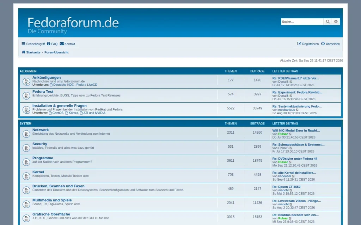Open post Re: Experiment: Fedora Rawhid…
This screenshot has height=225, width=361.
[297, 92]
